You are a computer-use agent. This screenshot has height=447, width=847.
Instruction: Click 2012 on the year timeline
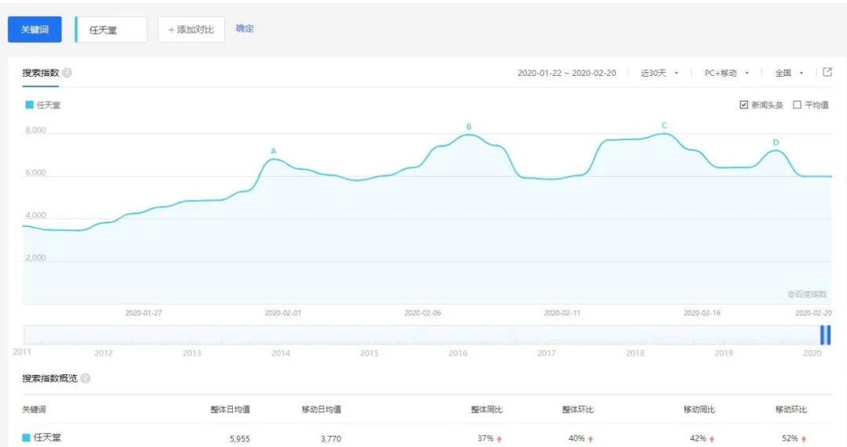coord(104,352)
